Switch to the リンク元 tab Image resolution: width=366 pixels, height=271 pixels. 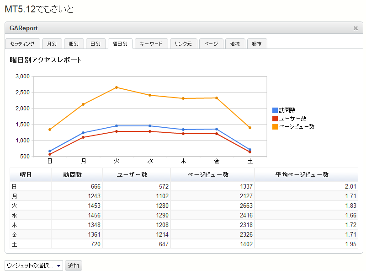click(183, 44)
